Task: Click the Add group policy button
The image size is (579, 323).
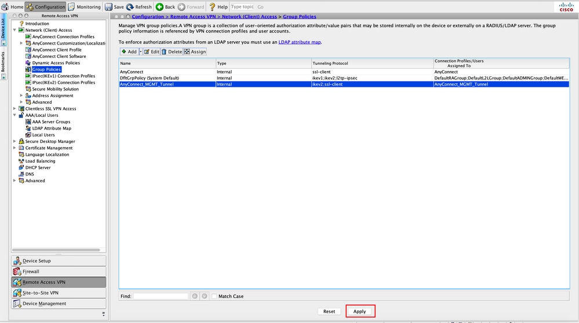Action: tap(129, 52)
